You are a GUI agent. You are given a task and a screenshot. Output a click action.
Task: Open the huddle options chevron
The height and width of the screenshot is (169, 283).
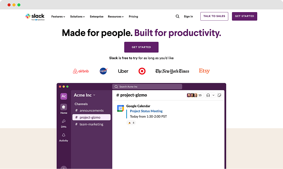[213, 95]
